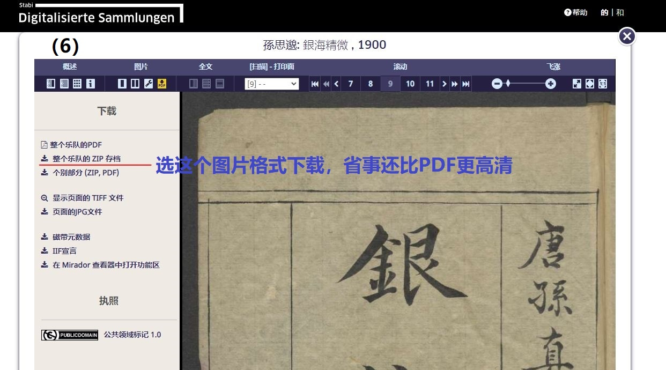Jump to last page icon

coord(466,84)
